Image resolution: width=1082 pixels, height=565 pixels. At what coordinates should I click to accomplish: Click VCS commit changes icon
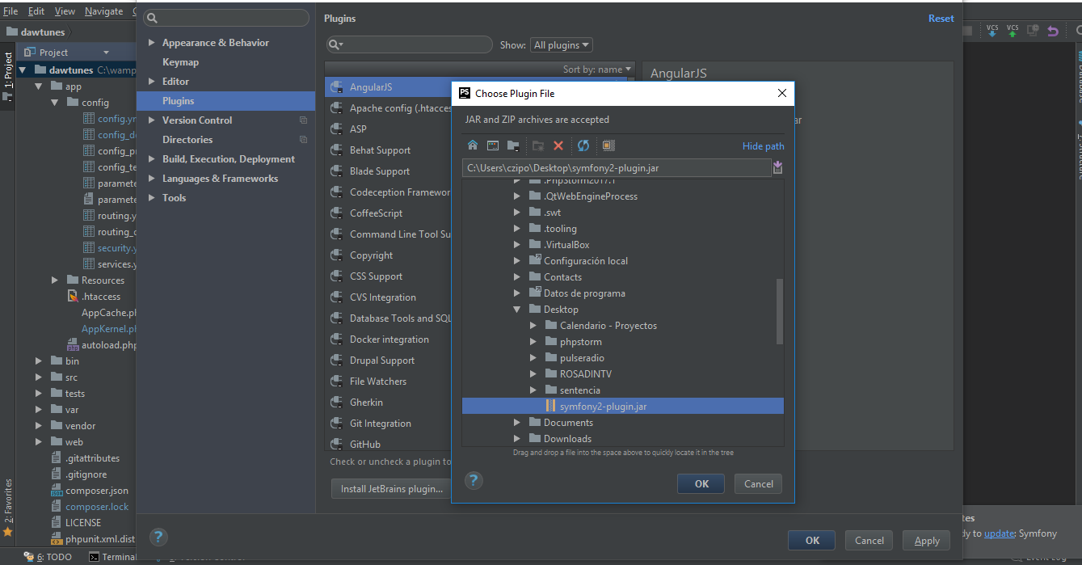tap(1012, 31)
